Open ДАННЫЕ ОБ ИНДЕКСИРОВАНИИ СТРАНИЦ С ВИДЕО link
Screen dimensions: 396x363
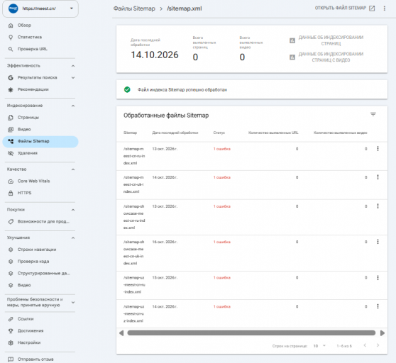(326, 57)
